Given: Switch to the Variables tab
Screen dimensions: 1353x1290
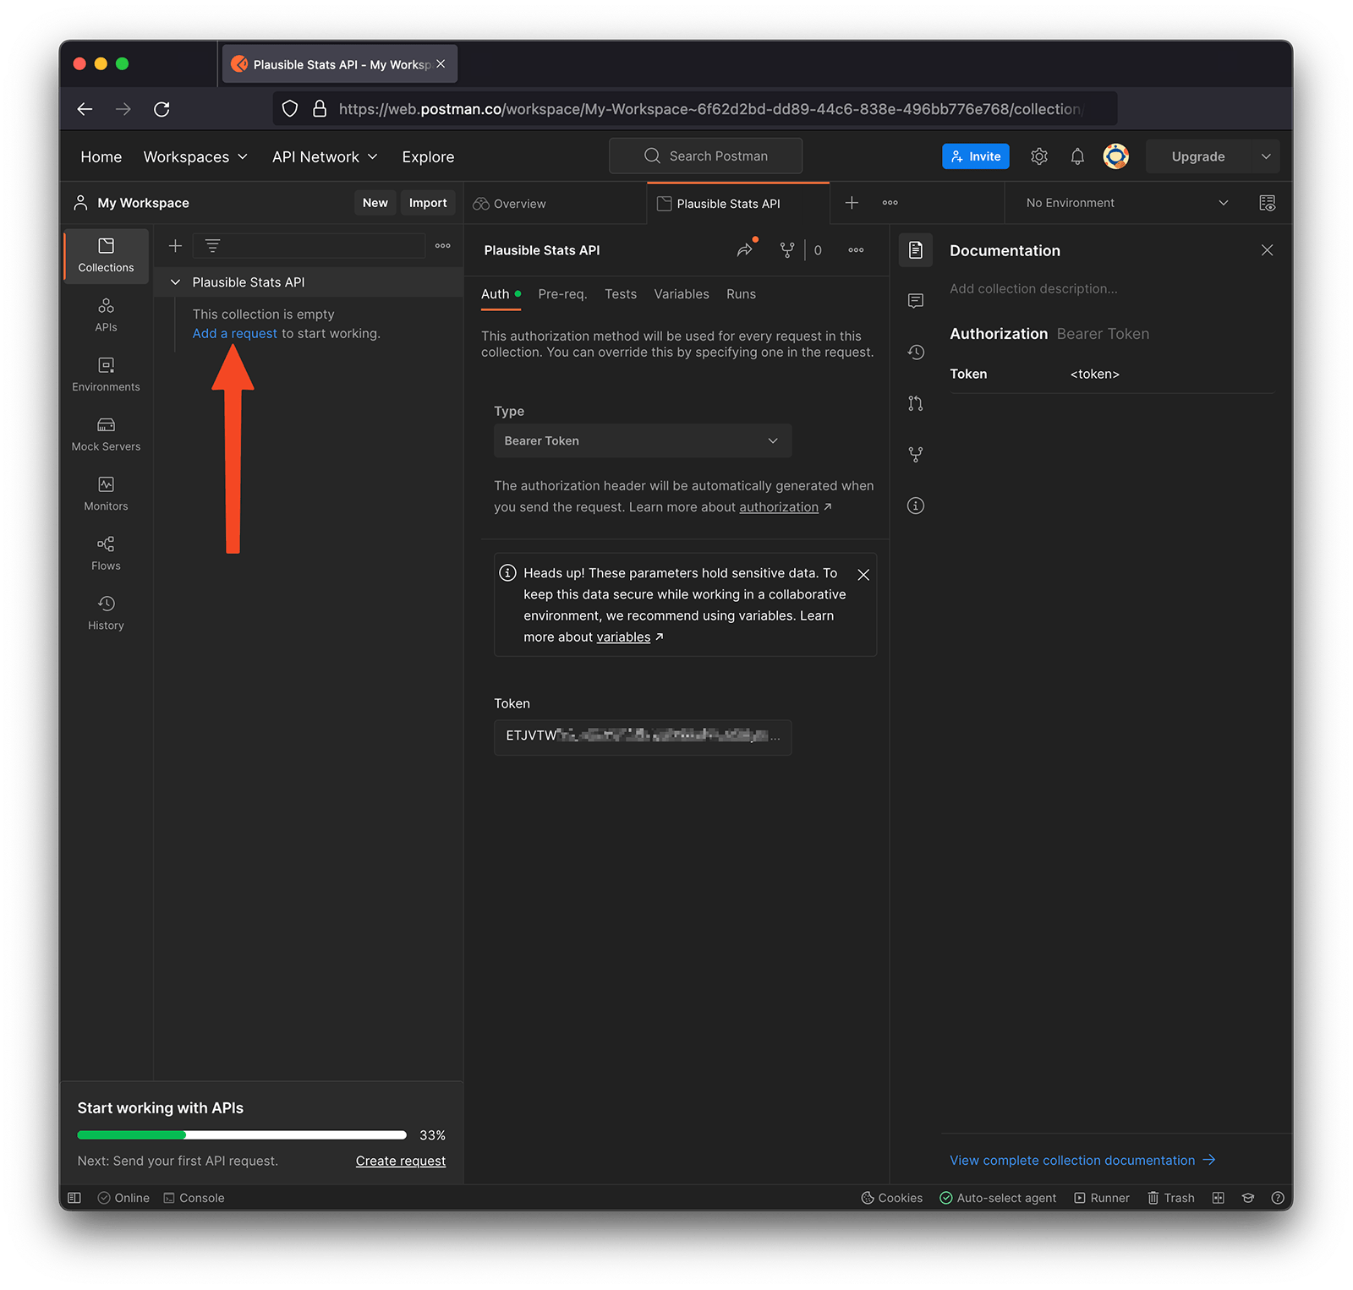Looking at the screenshot, I should click(681, 294).
